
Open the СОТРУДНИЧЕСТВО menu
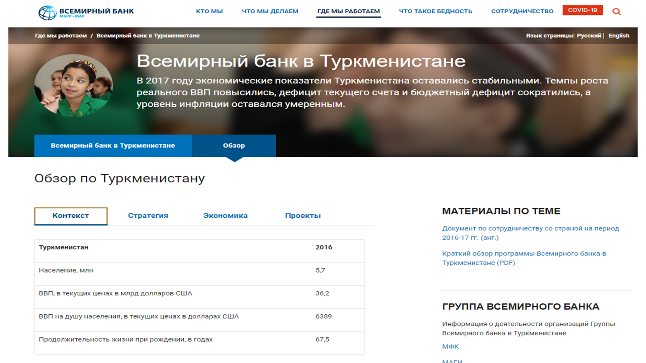[522, 11]
